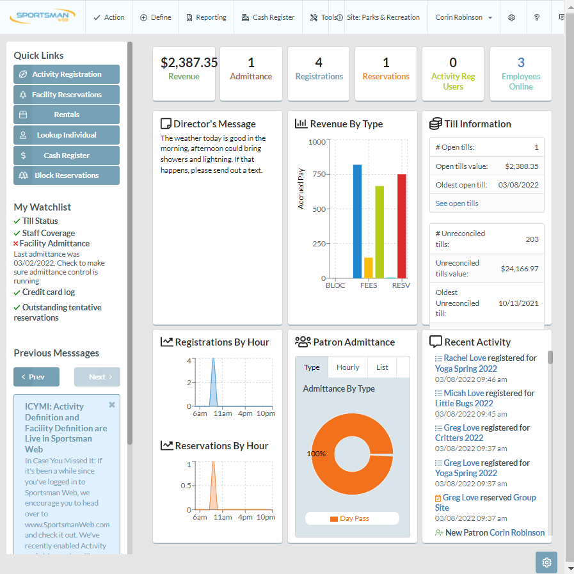The height and width of the screenshot is (574, 574).
Task: Select the Facility Reservations bell icon
Action: [22, 94]
